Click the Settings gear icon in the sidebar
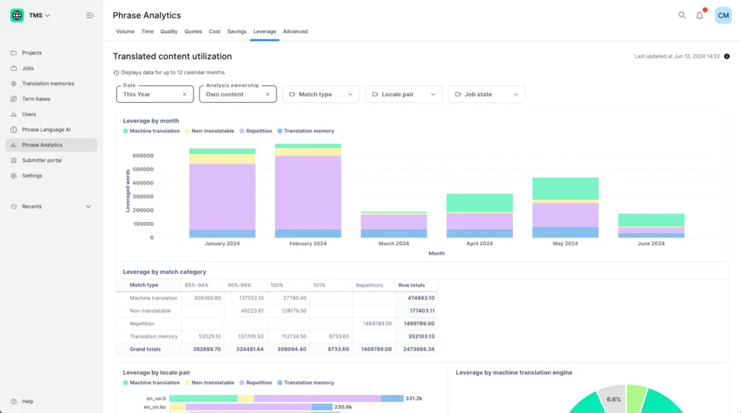The width and height of the screenshot is (741, 413). 13,175
